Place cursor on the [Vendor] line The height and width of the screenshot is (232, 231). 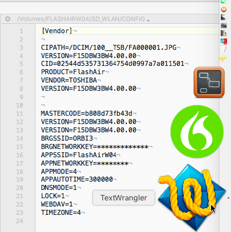click(57, 31)
